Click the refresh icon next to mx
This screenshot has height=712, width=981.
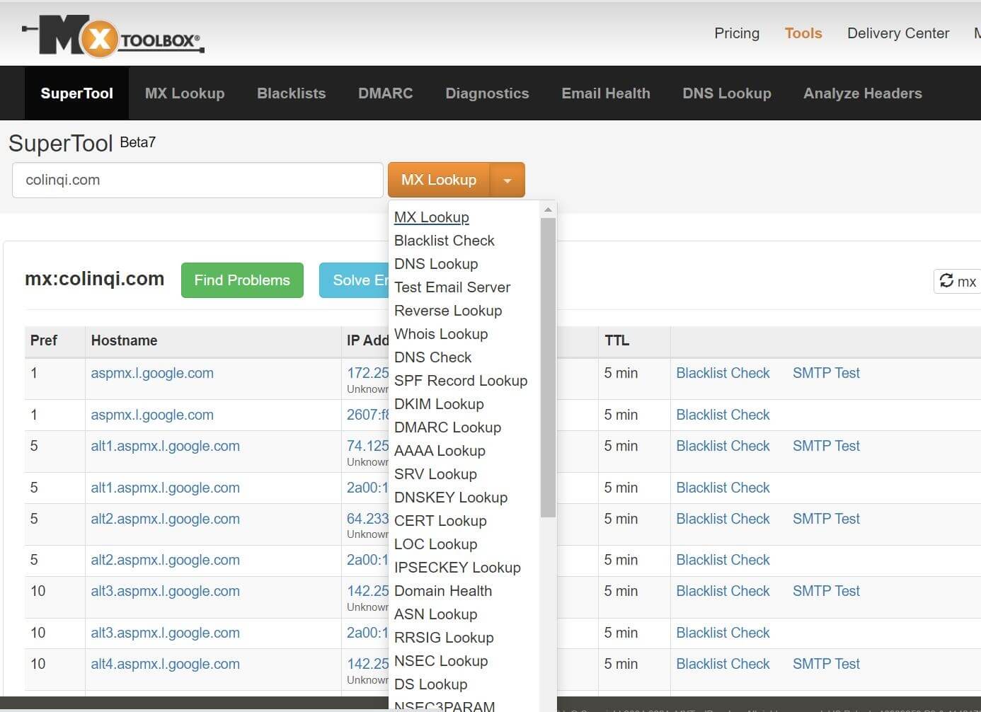(x=948, y=281)
